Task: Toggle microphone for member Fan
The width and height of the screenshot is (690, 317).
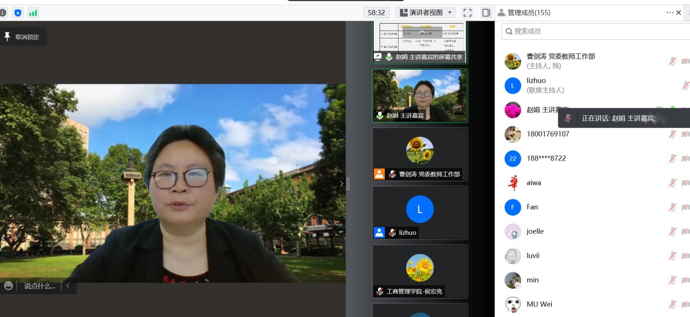Action: coord(672,207)
